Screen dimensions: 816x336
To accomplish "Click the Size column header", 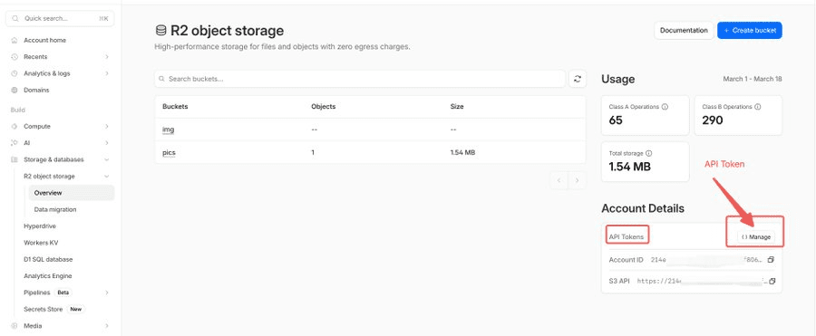I will point(457,107).
